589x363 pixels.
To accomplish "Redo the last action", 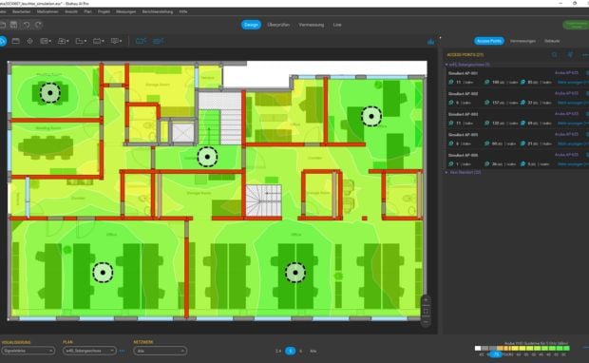I will (x=38, y=25).
